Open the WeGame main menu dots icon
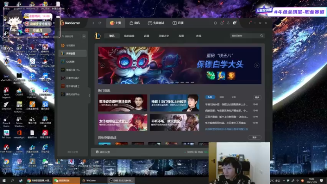This screenshot has height=184, width=327. pyautogui.click(x=249, y=23)
